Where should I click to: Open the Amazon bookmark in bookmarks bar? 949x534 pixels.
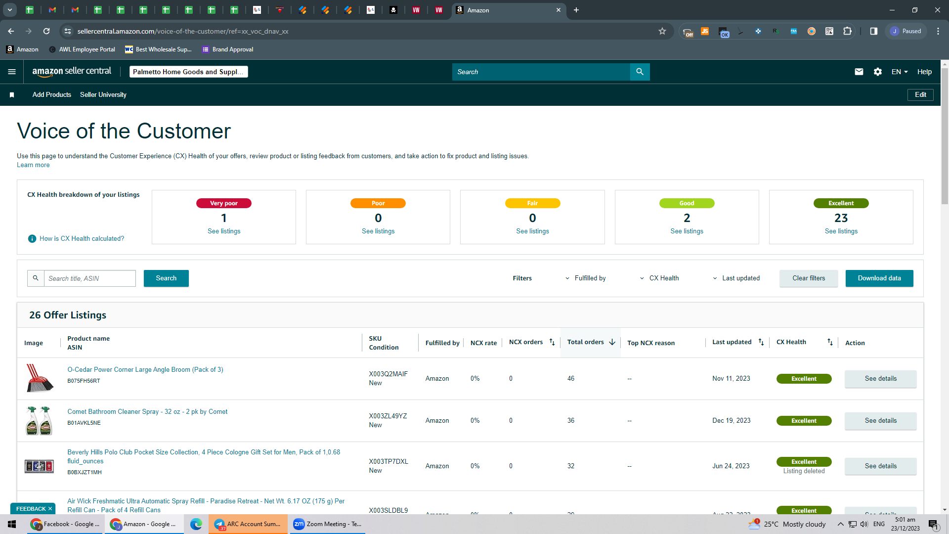22,49
